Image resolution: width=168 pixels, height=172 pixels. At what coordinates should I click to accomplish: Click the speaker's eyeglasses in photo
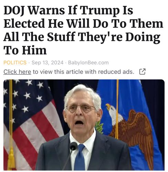coord(81,108)
